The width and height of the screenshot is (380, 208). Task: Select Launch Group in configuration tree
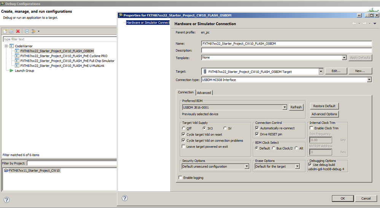24,70
